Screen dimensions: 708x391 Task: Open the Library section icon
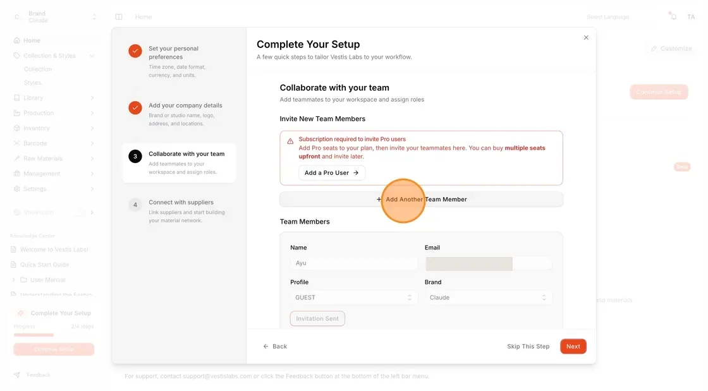pos(16,98)
